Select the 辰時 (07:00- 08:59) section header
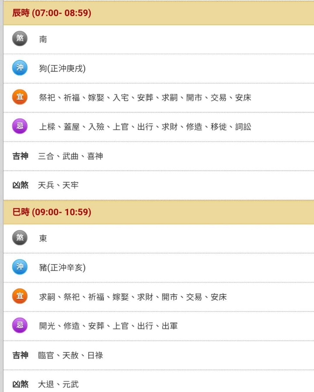 [x=51, y=13]
